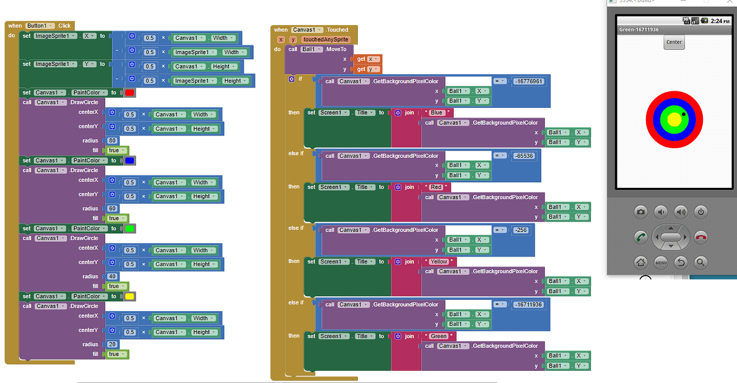The width and height of the screenshot is (737, 383).
Task: Open Button1 dropdown in the Click event
Action: point(41,26)
